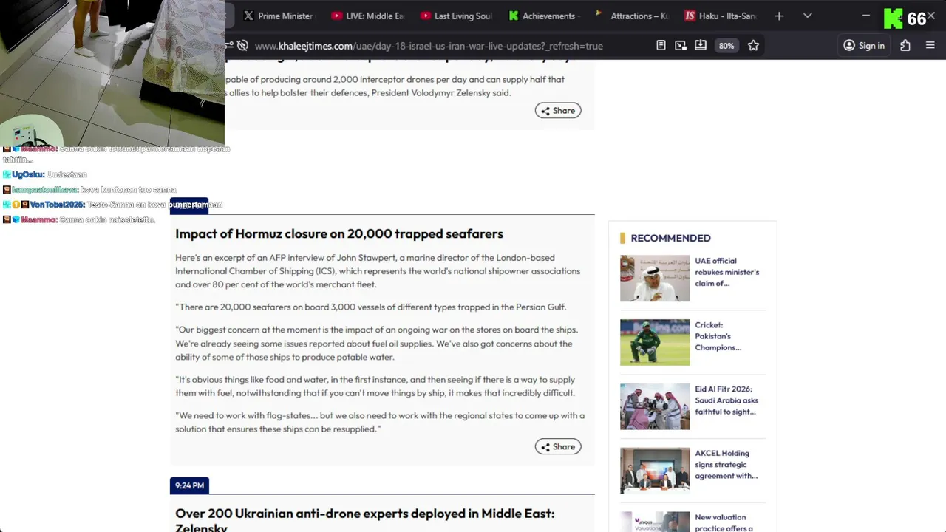This screenshot has height=532, width=946.
Task: Reset the 80% zoom level badge
Action: [726, 46]
